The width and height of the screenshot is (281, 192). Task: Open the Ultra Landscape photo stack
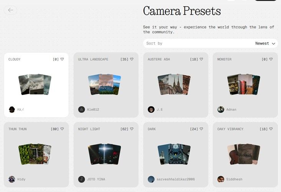105,84
